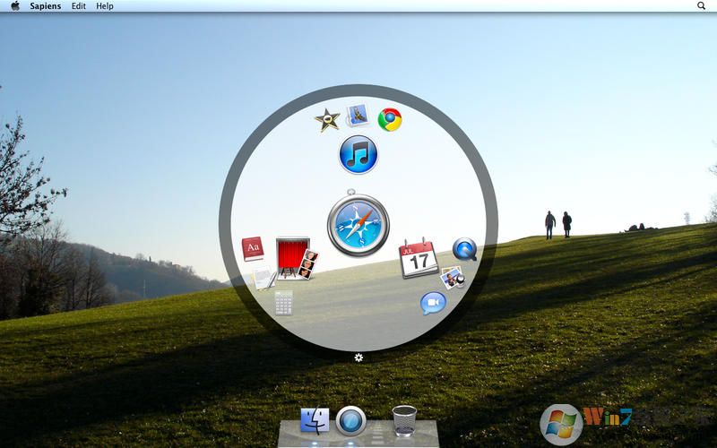Image resolution: width=717 pixels, height=448 pixels.
Task: Open TextEdit document icon
Action: (263, 278)
